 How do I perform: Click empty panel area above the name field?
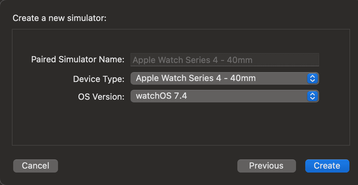coord(181,41)
